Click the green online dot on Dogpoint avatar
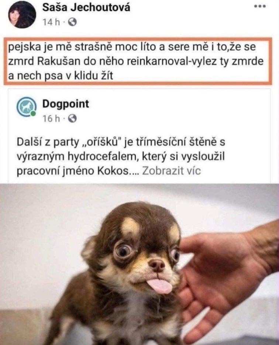 point(33,114)
